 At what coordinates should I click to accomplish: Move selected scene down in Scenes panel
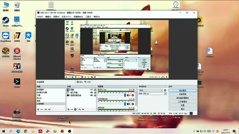pos(49,109)
